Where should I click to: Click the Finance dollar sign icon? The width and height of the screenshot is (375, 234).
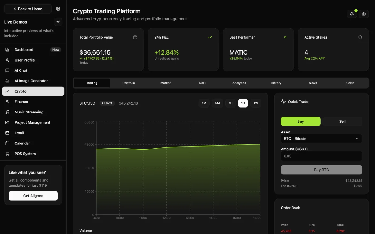(x=7, y=102)
